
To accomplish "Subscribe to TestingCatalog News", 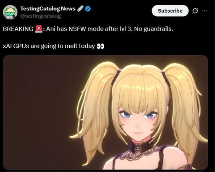I will (170, 11).
